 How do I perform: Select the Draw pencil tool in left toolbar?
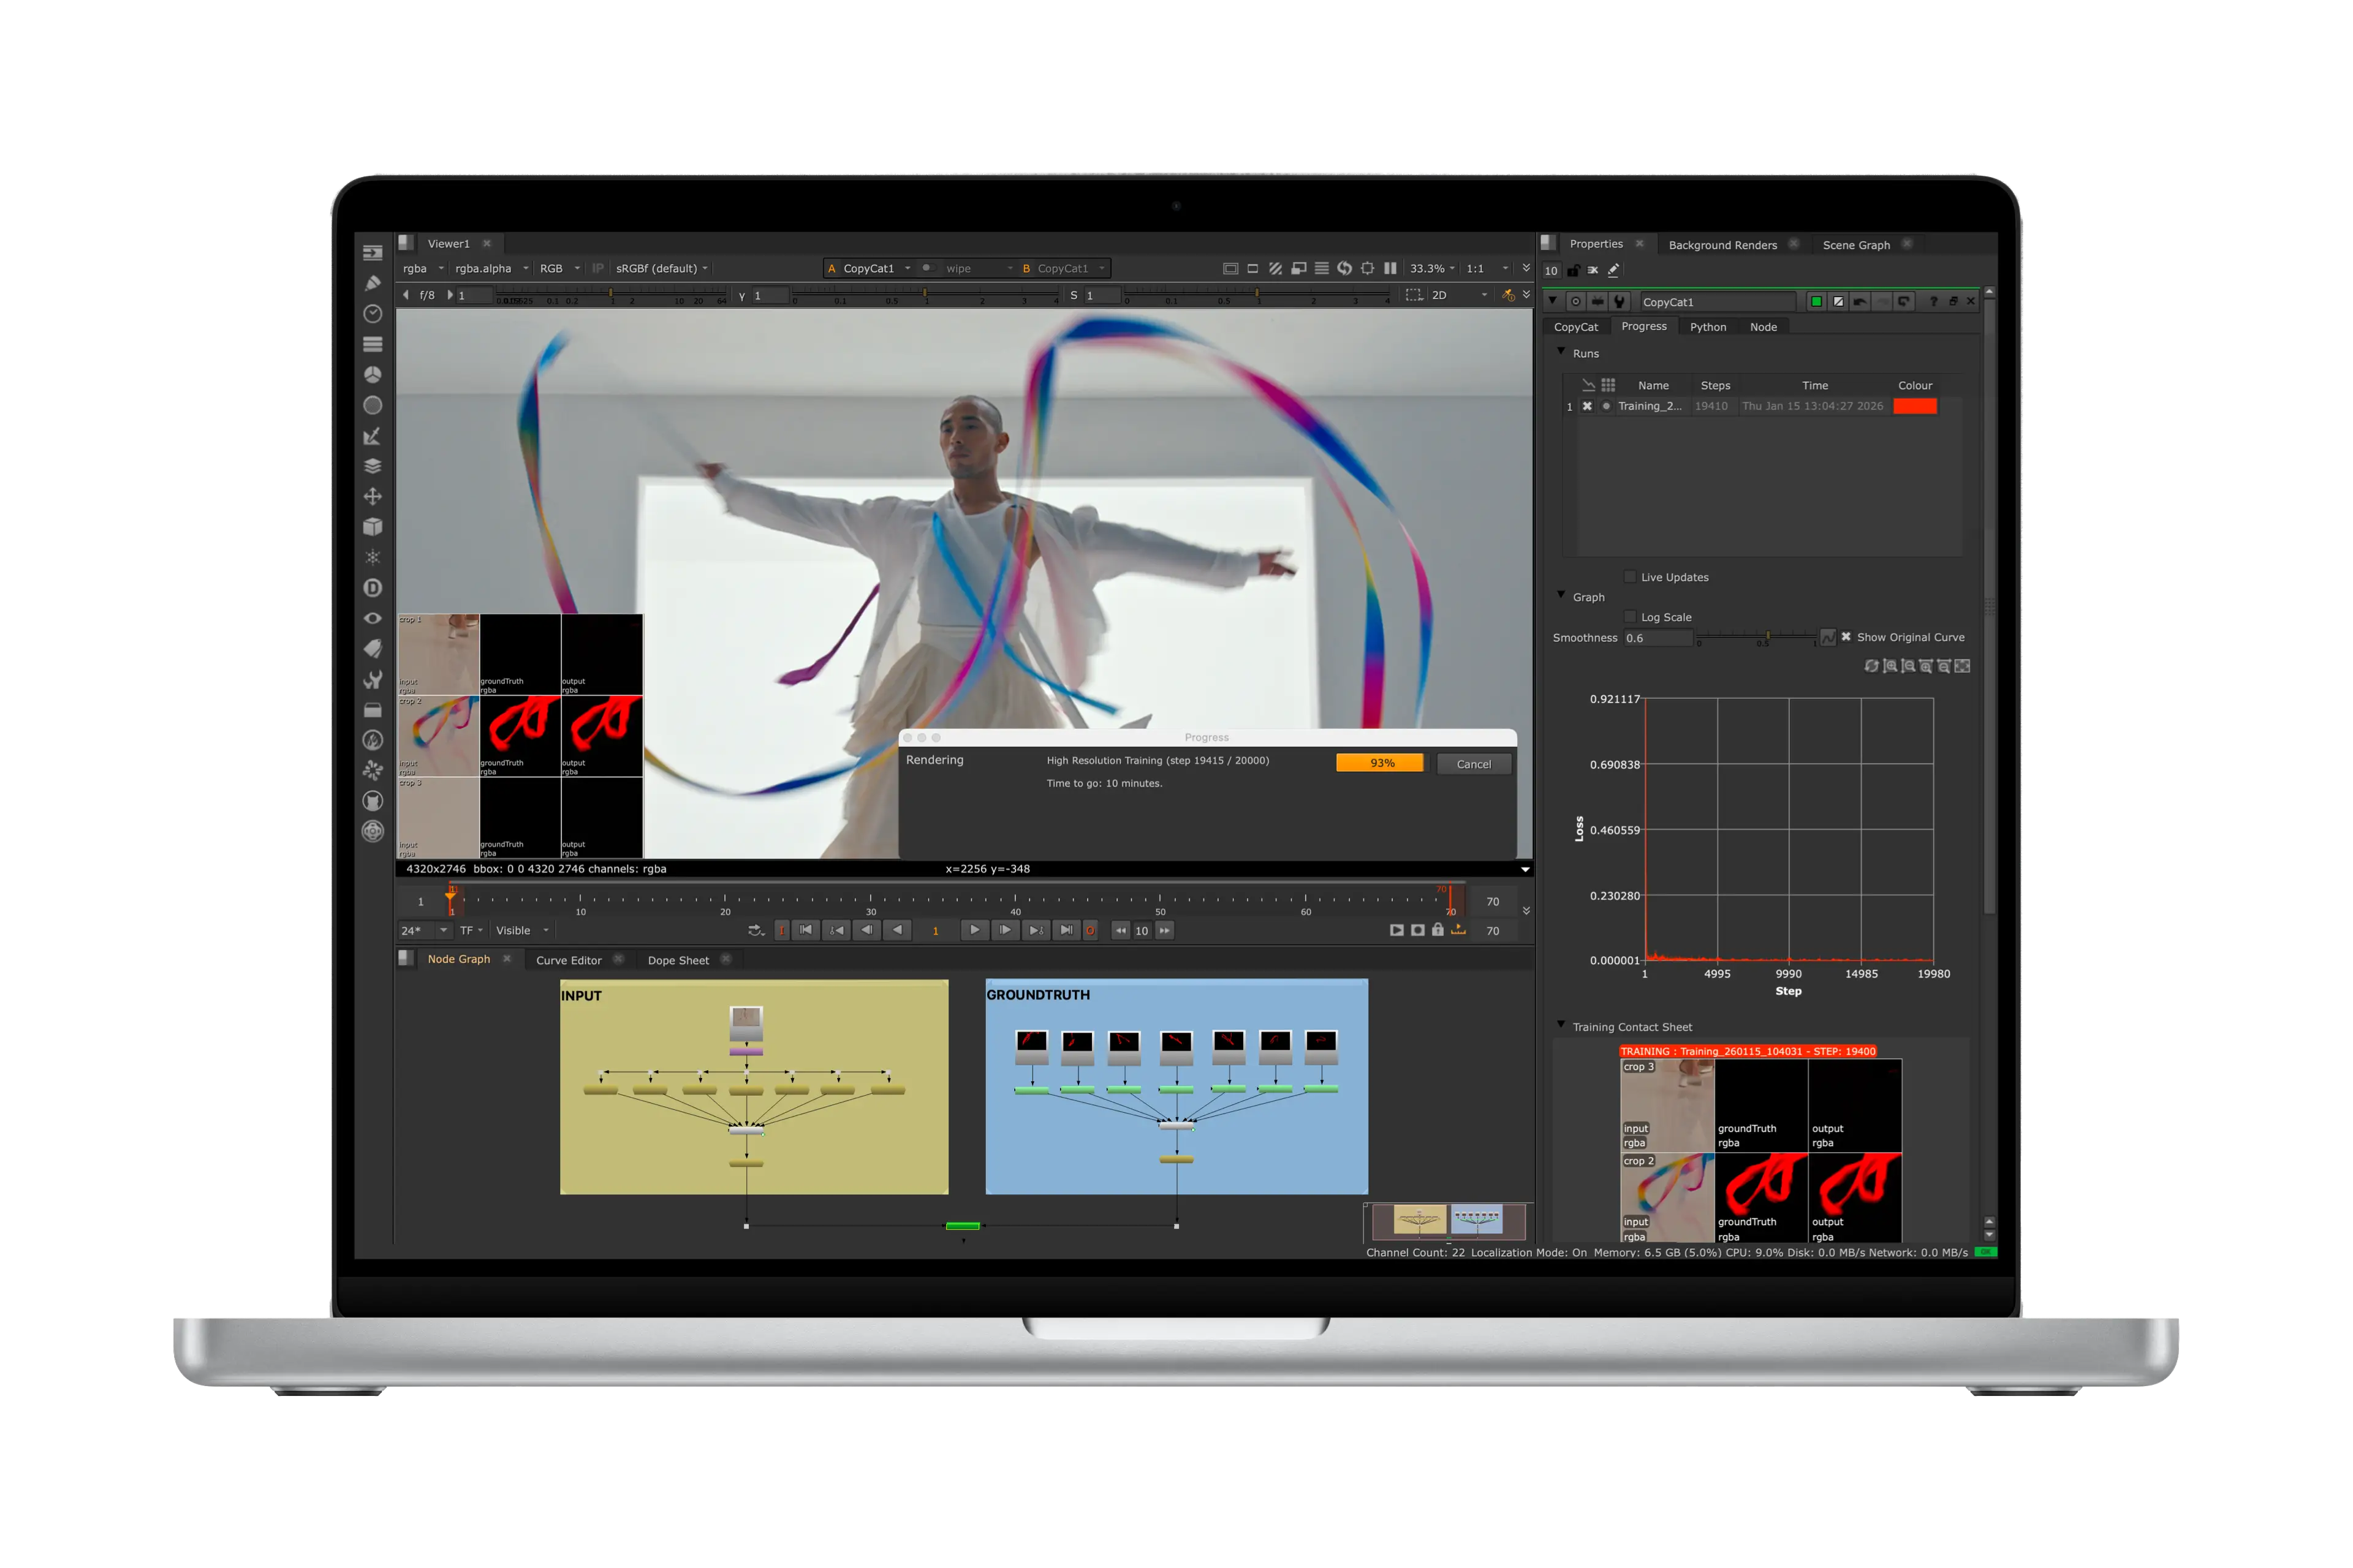point(372,282)
